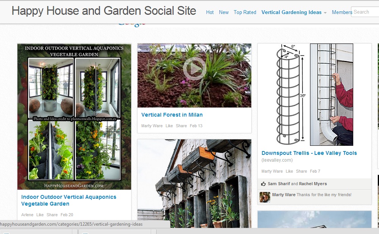Click into the Search field
Viewport: 379px width, 234px height.
point(365,12)
